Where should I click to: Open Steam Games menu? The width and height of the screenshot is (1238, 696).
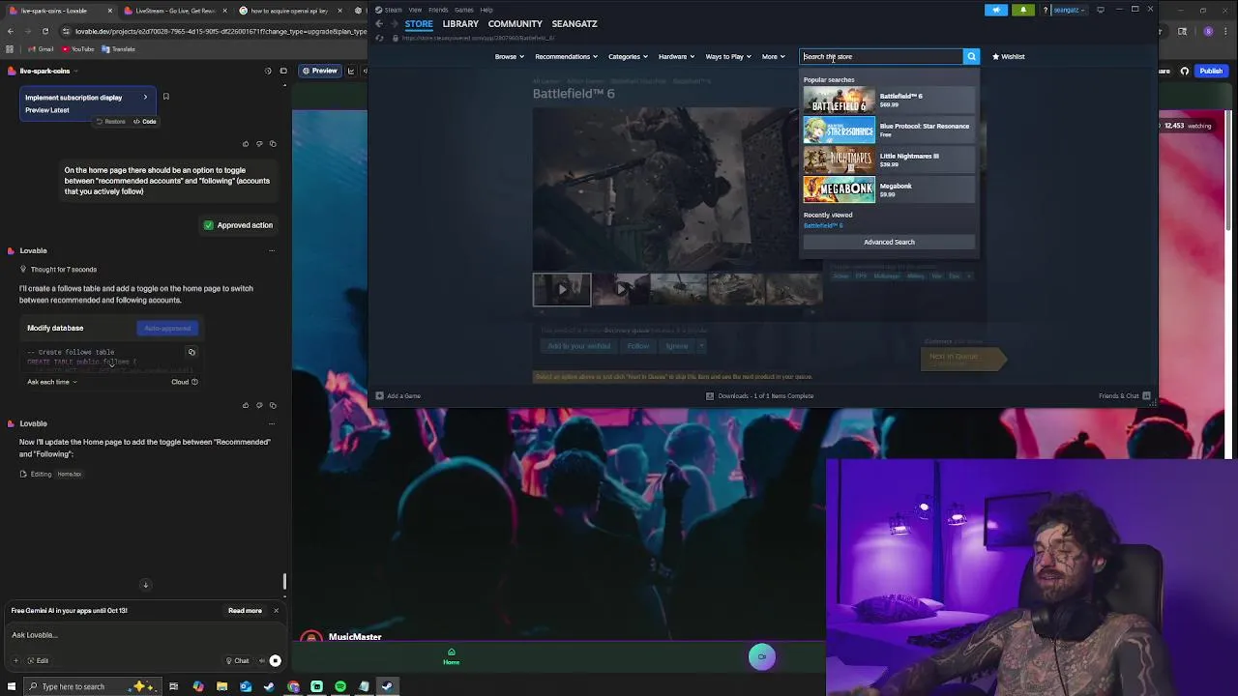click(464, 10)
